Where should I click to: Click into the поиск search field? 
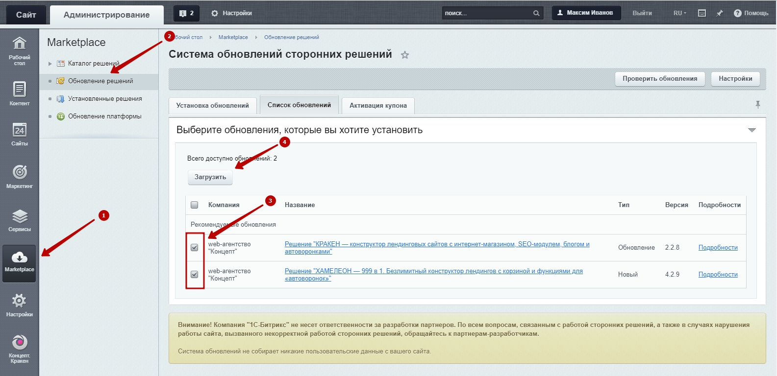pyautogui.click(x=486, y=13)
